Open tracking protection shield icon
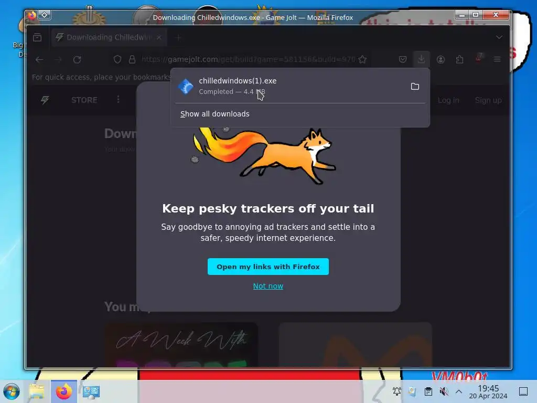 coord(117,59)
